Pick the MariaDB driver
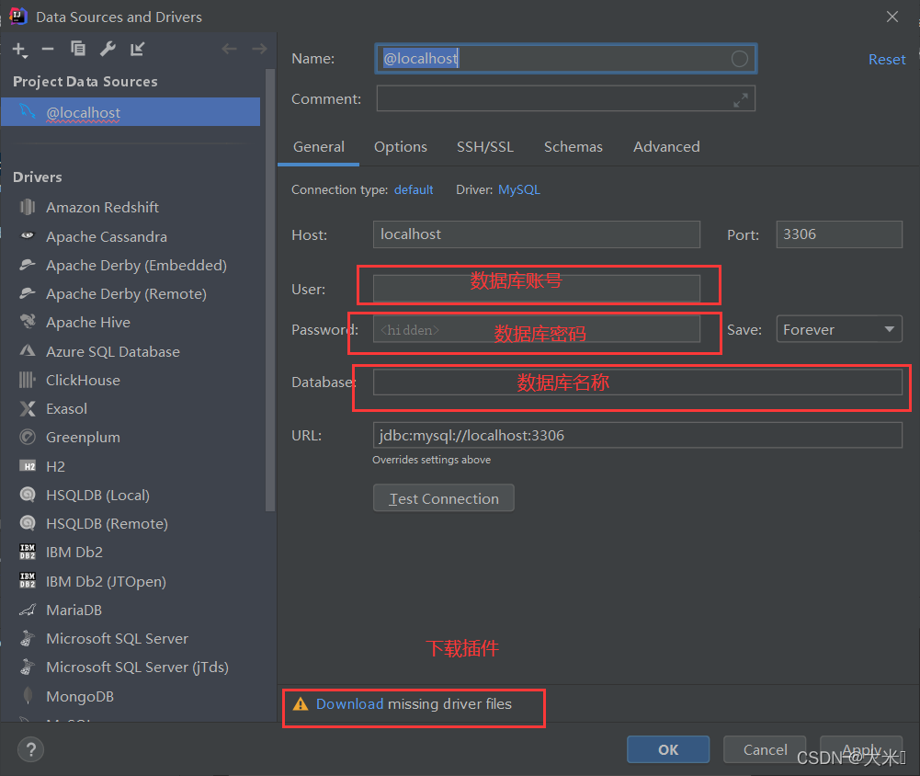 point(74,611)
